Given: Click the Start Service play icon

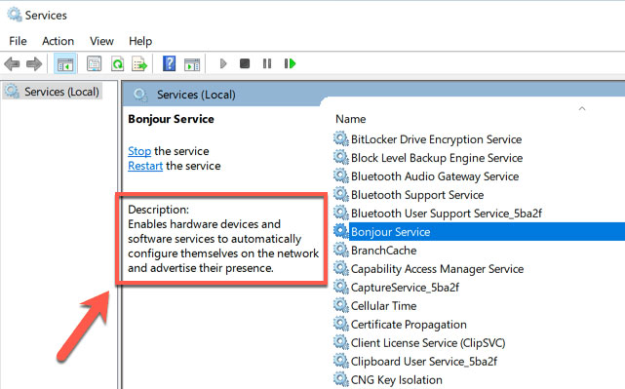Looking at the screenshot, I should (x=223, y=63).
